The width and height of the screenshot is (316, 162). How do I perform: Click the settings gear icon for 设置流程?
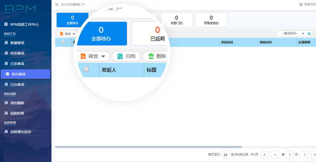(x=301, y=4)
